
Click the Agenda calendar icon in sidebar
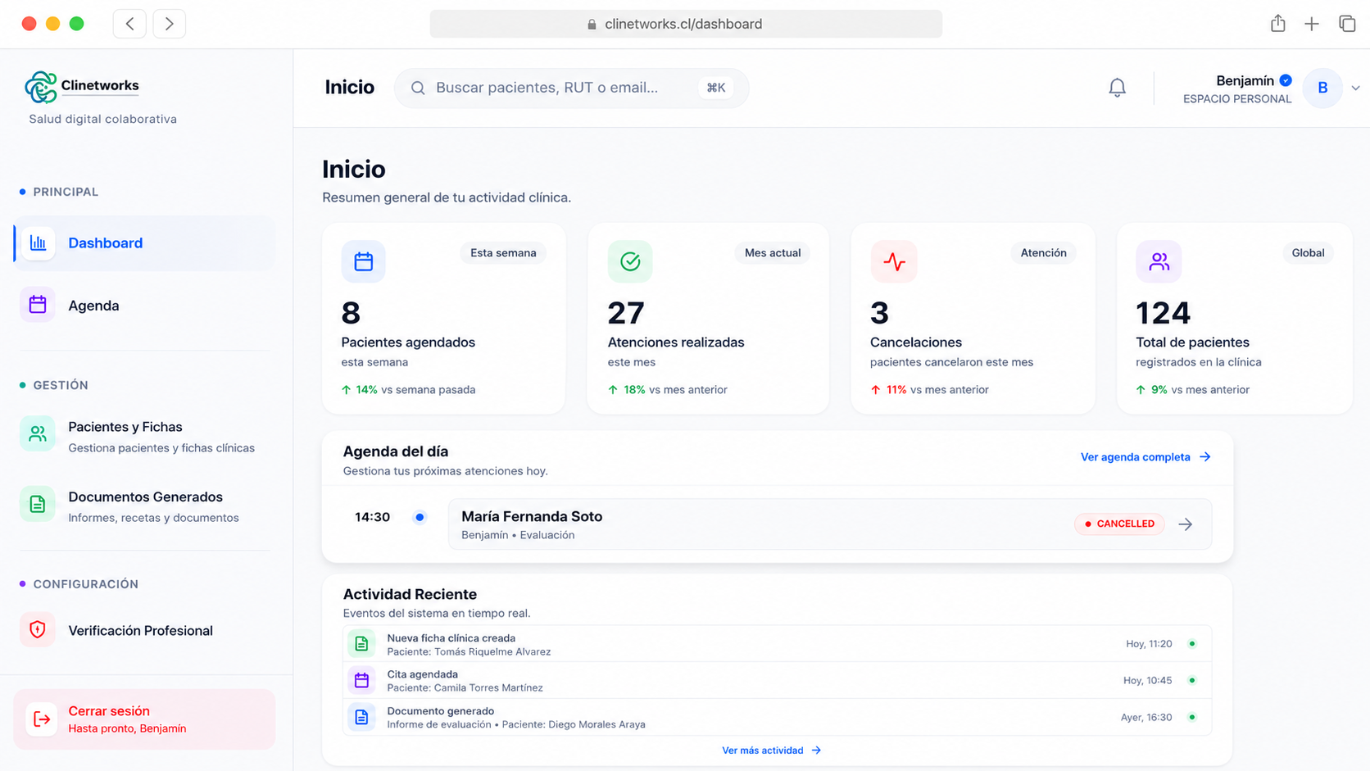click(x=38, y=305)
